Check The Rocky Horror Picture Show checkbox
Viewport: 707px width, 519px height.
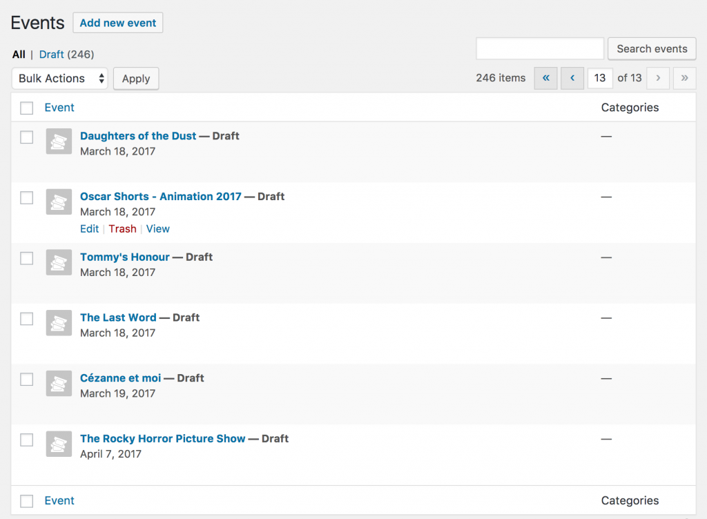[27, 440]
